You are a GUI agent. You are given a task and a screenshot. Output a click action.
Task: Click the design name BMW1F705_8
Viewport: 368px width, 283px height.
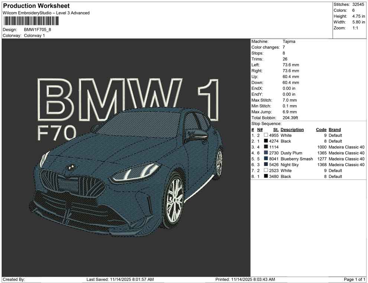[36, 29]
